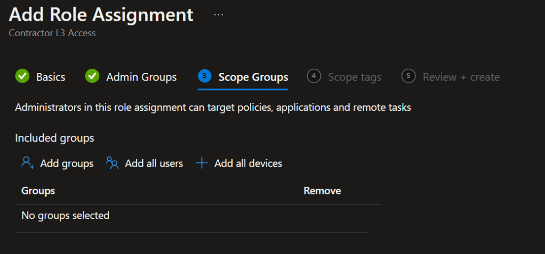Click the green checkmark icon beside Basics
Viewport: 545px width, 254px height.
coord(22,77)
